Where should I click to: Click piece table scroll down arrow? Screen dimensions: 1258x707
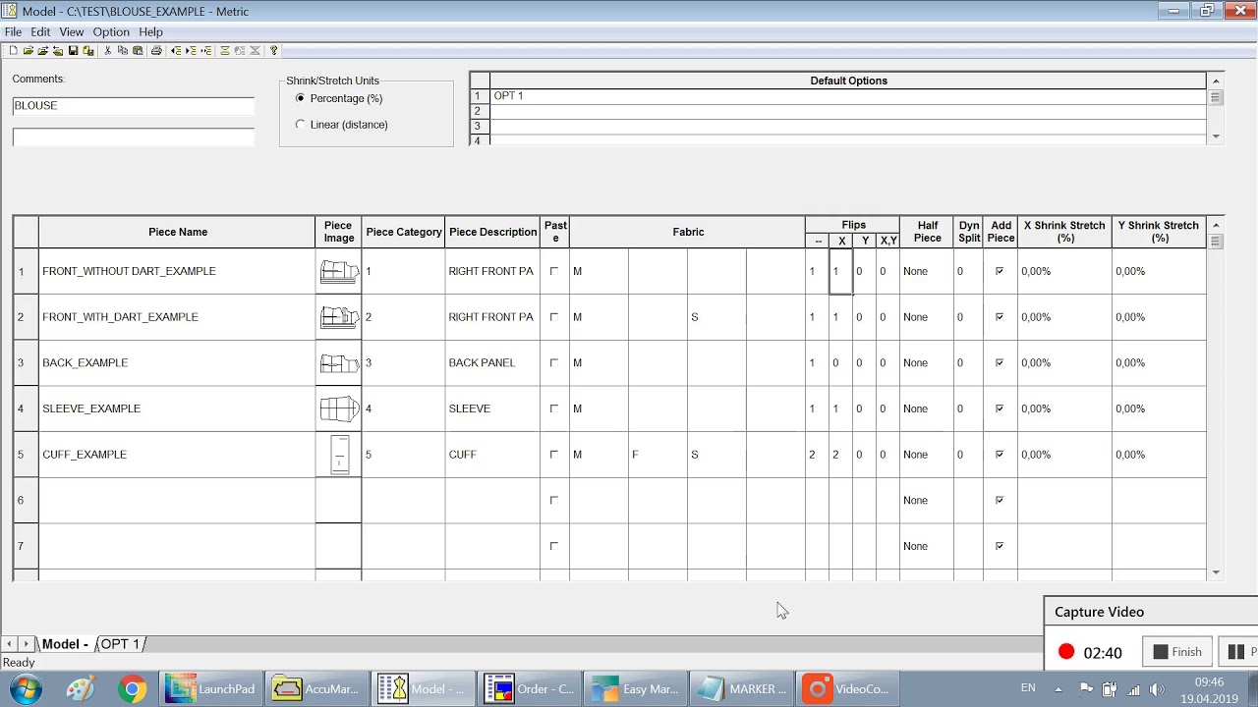[x=1216, y=572]
